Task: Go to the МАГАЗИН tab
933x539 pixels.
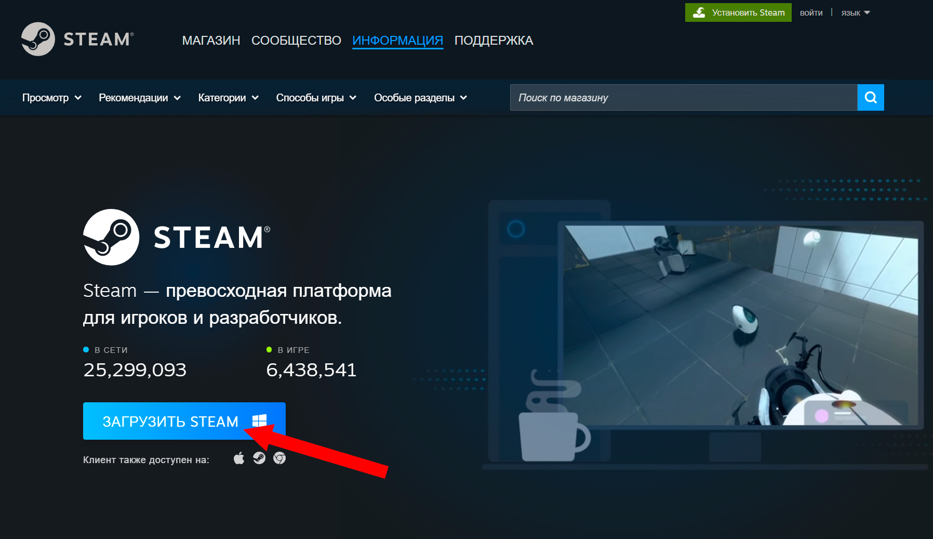Action: tap(211, 41)
